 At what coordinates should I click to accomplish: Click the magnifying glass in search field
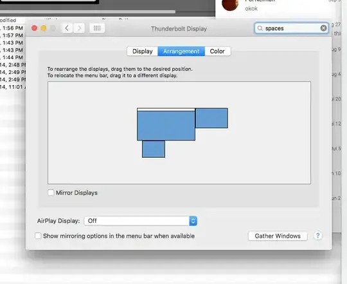260,28
